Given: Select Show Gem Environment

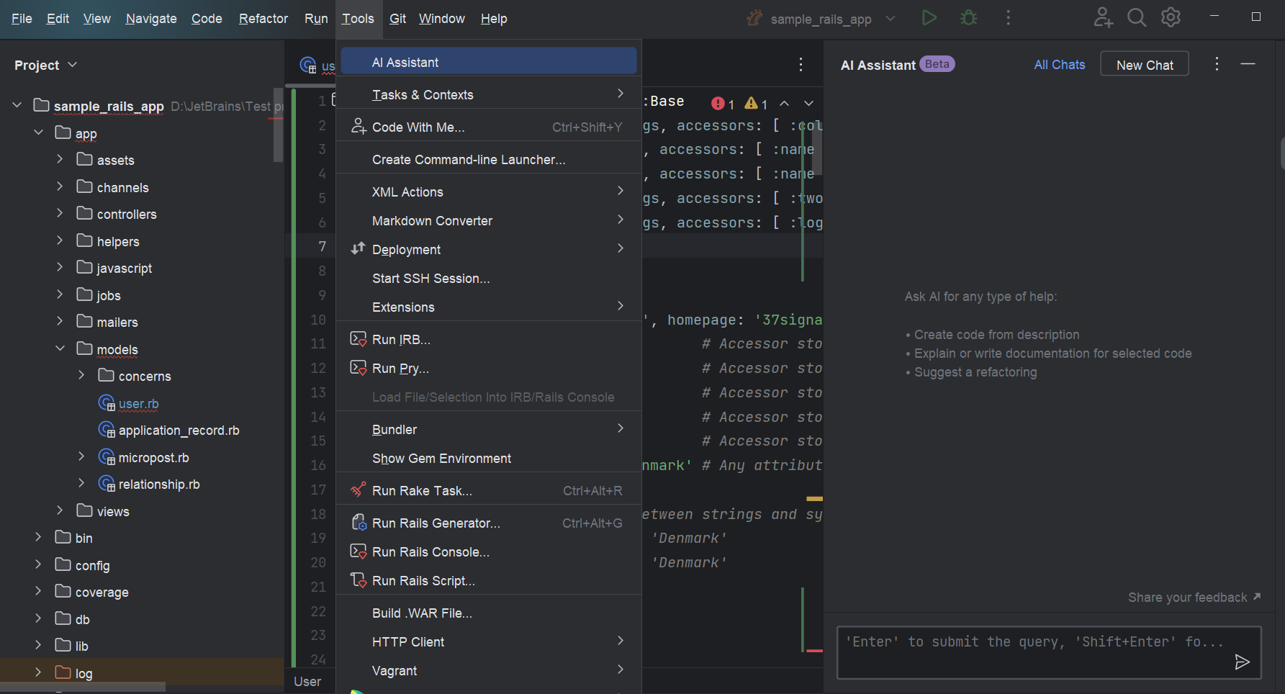Looking at the screenshot, I should click(x=489, y=458).
